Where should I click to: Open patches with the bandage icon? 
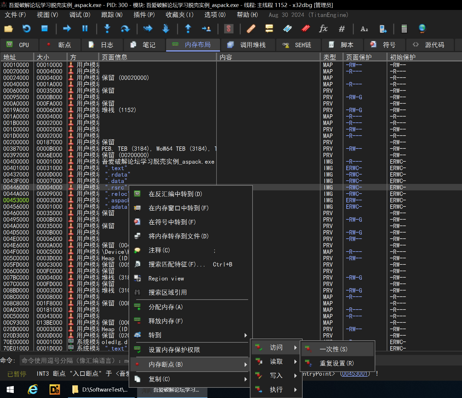[251, 28]
